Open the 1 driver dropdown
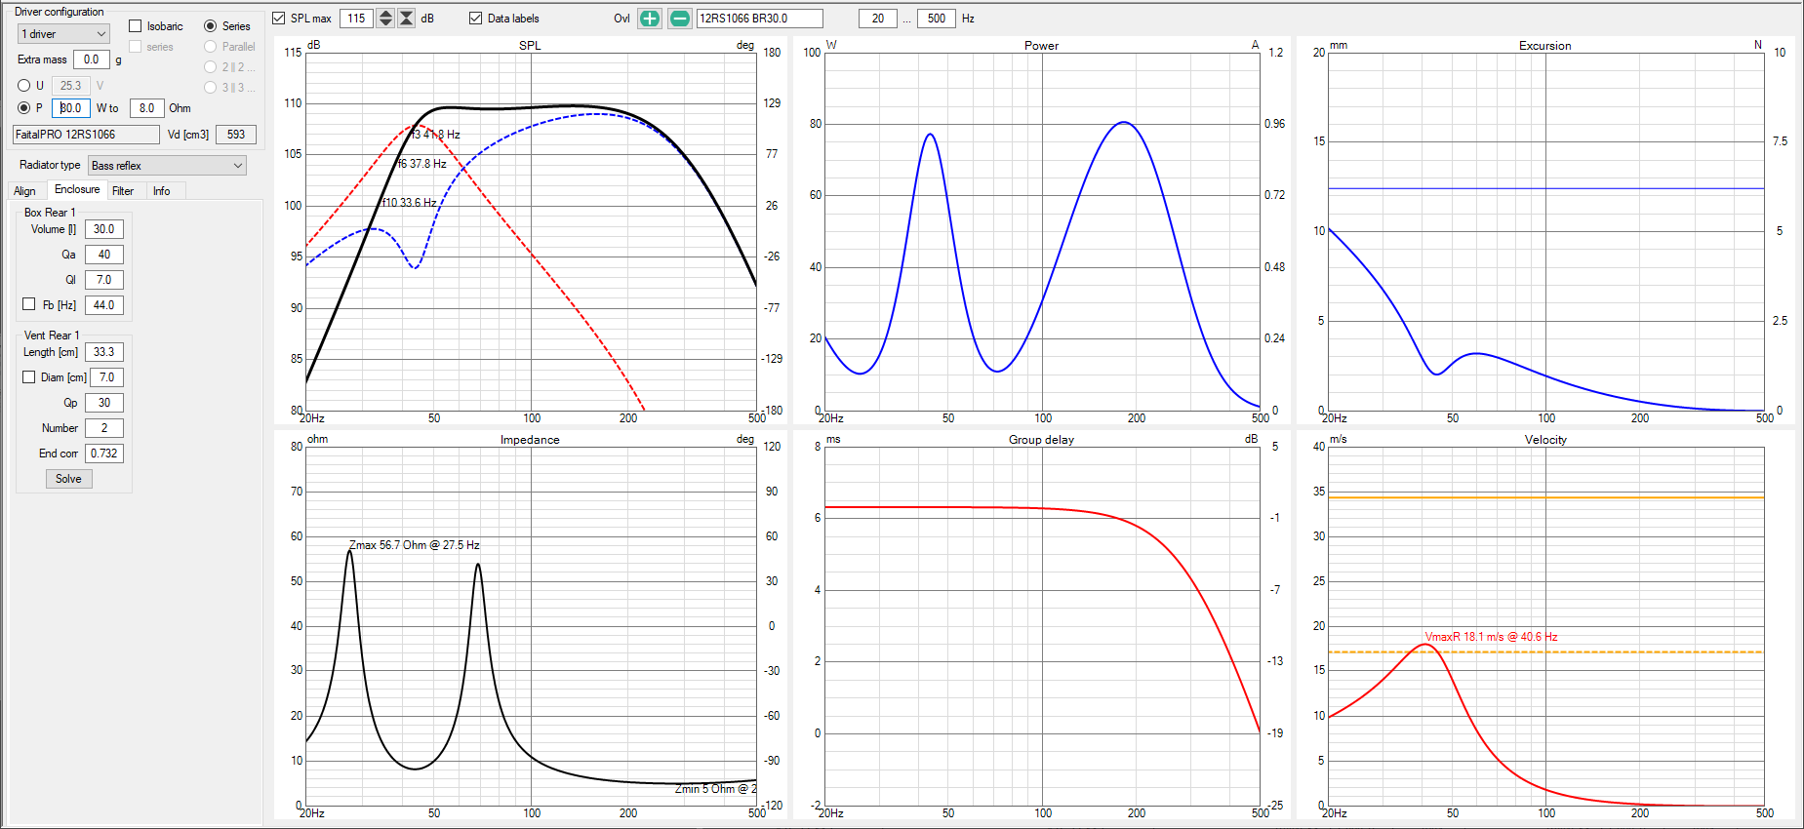 pyautogui.click(x=63, y=34)
